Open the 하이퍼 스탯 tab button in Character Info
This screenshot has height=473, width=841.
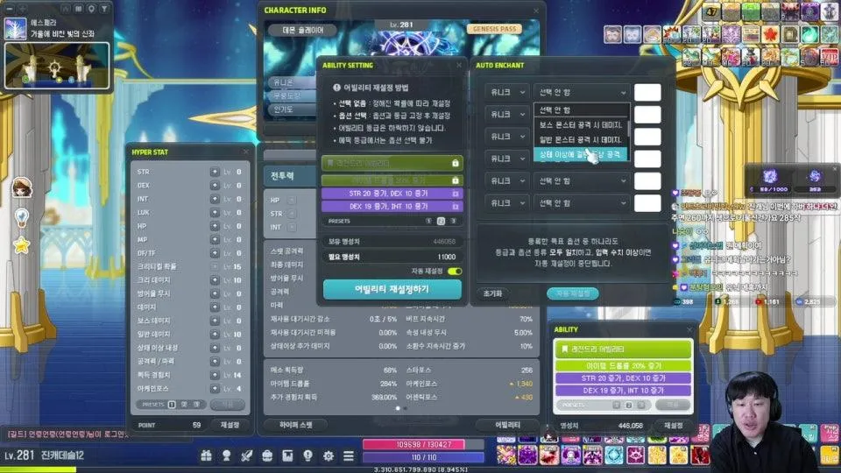[296, 425]
